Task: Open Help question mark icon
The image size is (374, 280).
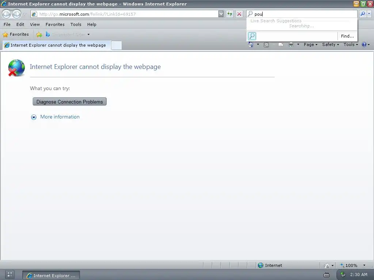Action: 364,44
